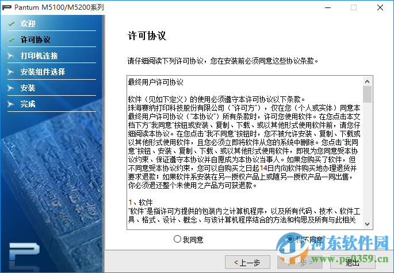Select the 我同意 radio button
Screen dimensions: 394x273
(177, 239)
